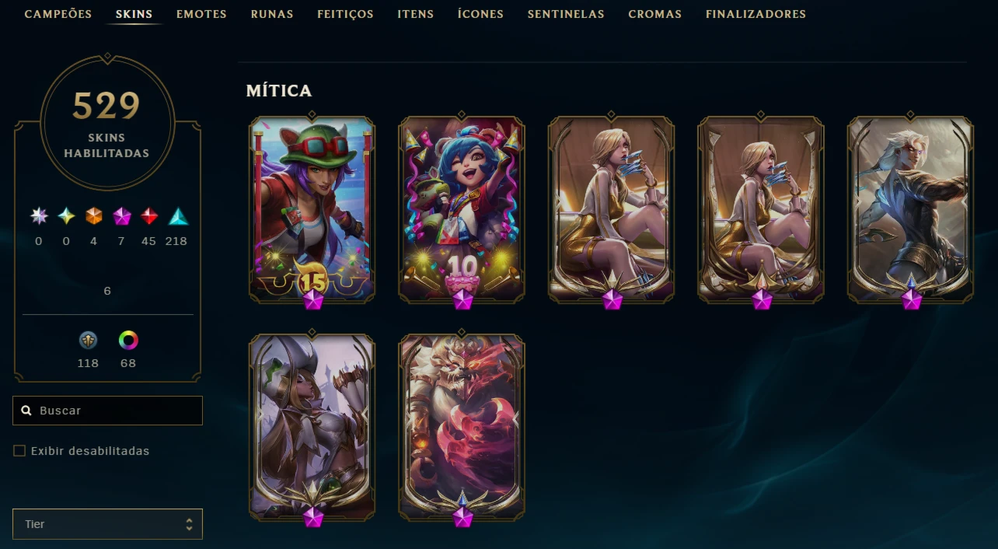Screen dimensions: 998x549
Task: Select the red demon beast skin card
Action: (x=462, y=427)
